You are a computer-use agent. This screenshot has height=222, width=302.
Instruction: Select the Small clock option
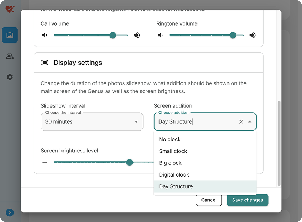(x=205, y=151)
